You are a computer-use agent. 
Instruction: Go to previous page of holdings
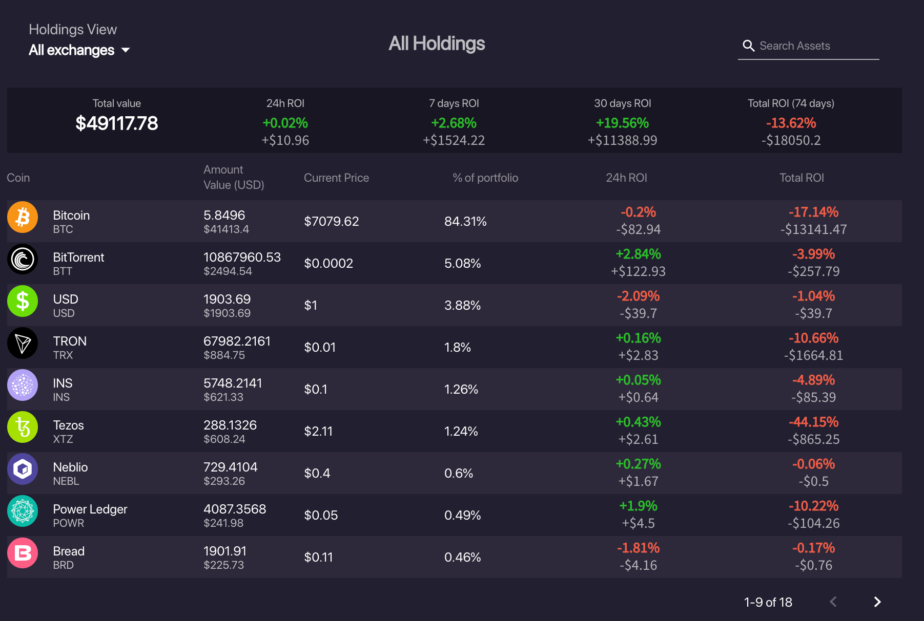pyautogui.click(x=833, y=602)
